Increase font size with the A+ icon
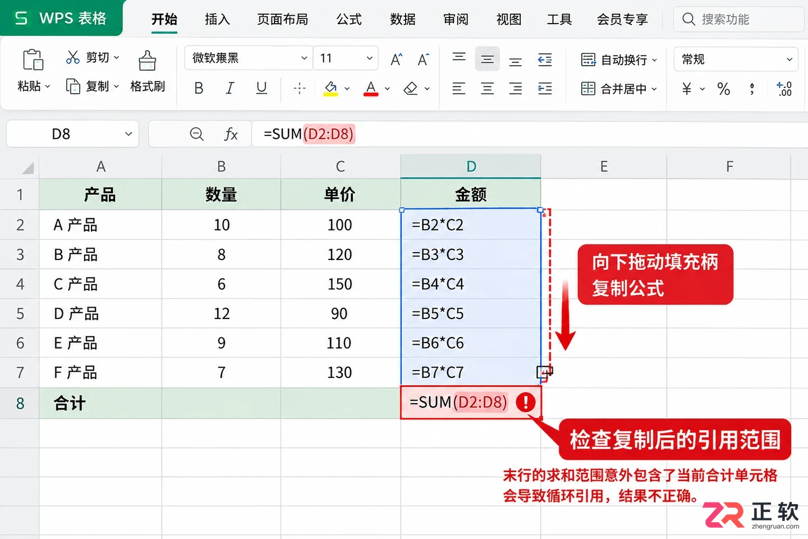Image resolution: width=808 pixels, height=539 pixels. [396, 59]
